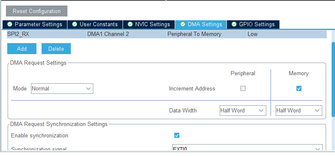Expand the Synchronization signal EXTI0 dropdown
The width and height of the screenshot is (335, 156).
click(x=247, y=148)
